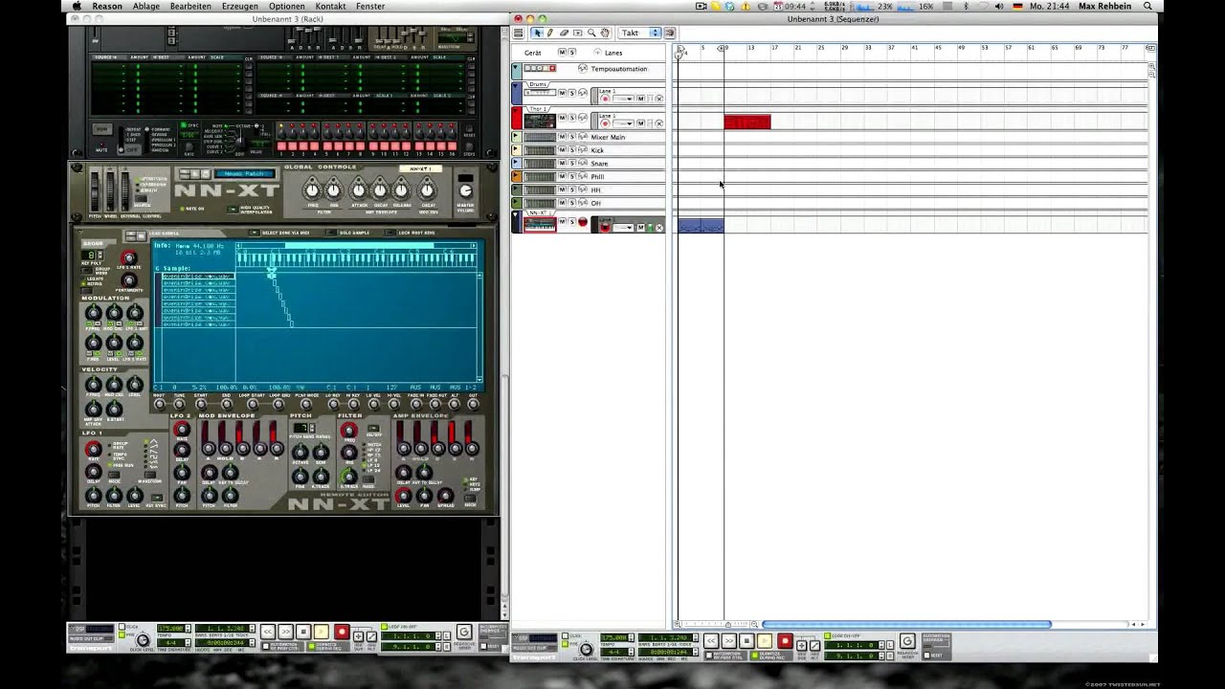Open the Erzeugen menu

(x=240, y=6)
